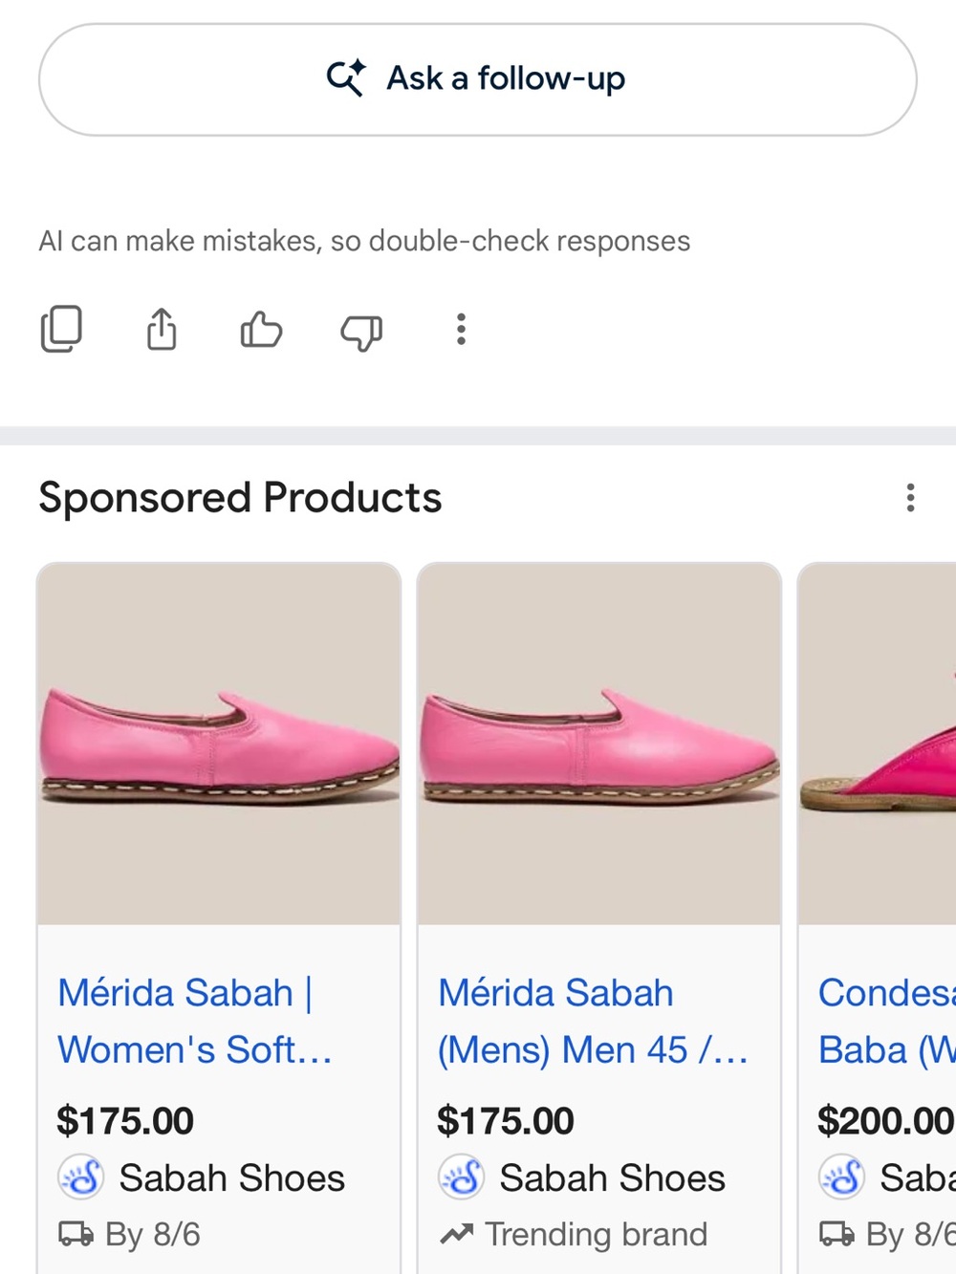Select $175.00 price of Mens shoe

click(x=506, y=1121)
